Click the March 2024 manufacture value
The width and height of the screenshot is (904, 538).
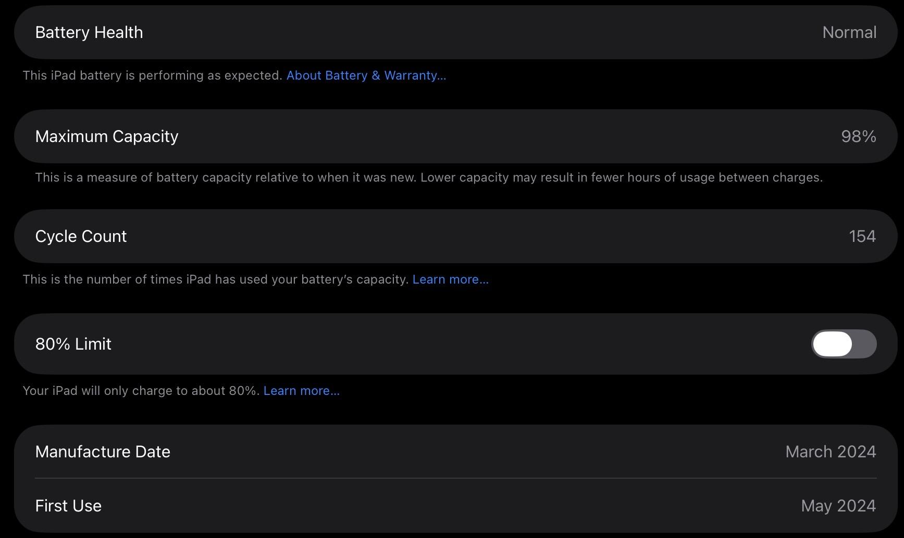tap(830, 452)
